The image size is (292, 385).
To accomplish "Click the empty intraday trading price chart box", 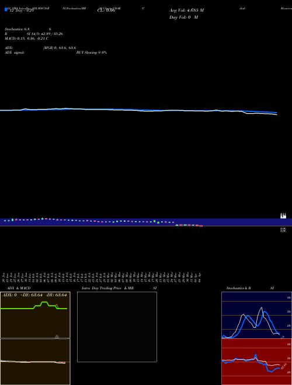I will click(117, 327).
